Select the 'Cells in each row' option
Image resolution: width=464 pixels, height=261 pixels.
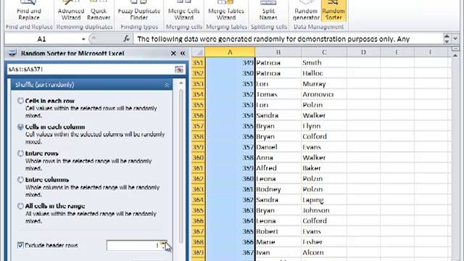click(20, 101)
